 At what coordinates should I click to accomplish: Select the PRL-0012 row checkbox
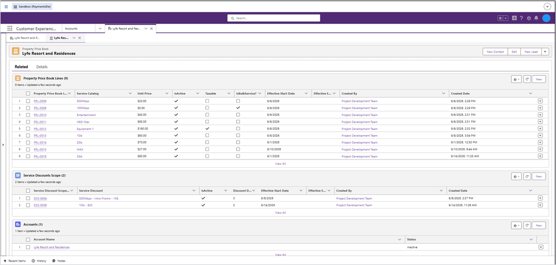pos(28,129)
